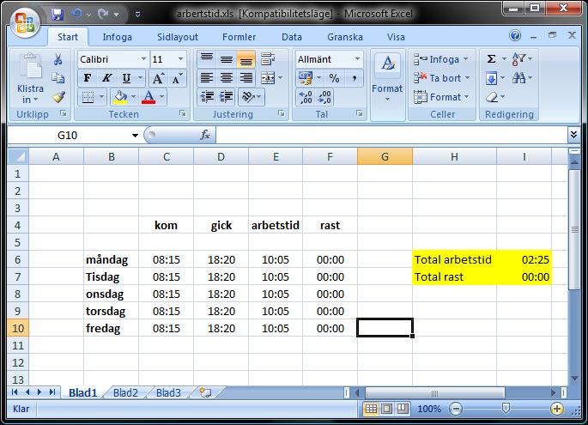Open the Klistra in dropdown arrow
Image resolution: width=588 pixels, height=425 pixels.
click(x=36, y=100)
